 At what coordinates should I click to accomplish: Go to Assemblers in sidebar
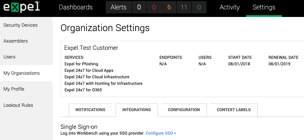point(16,41)
